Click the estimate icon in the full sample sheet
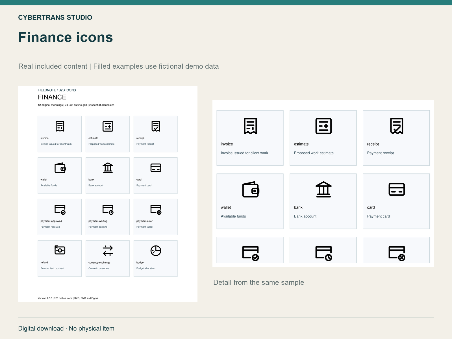Screen dimensions: 452x339 [108, 126]
